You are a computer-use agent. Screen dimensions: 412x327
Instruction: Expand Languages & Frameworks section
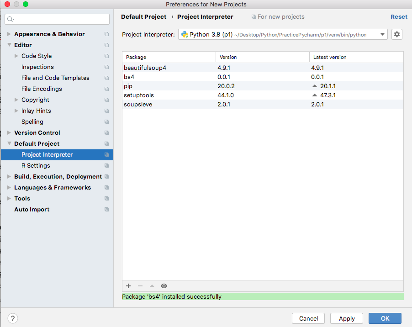(x=9, y=188)
